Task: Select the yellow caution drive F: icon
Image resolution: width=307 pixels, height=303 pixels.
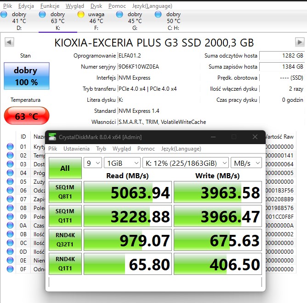Action: click(x=81, y=15)
